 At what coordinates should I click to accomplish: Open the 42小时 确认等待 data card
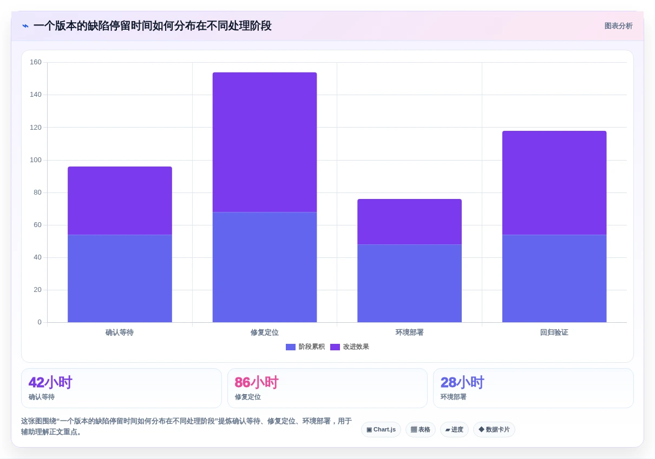[x=121, y=388]
